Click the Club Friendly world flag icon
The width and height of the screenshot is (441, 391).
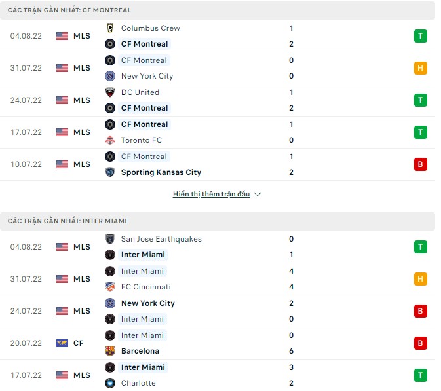coord(62,343)
